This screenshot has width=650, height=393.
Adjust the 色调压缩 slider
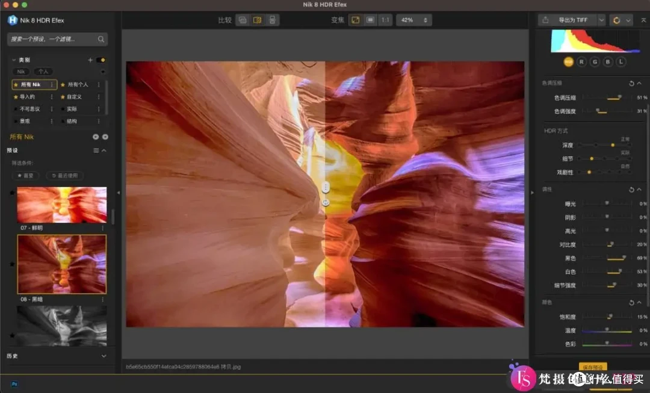coord(607,97)
